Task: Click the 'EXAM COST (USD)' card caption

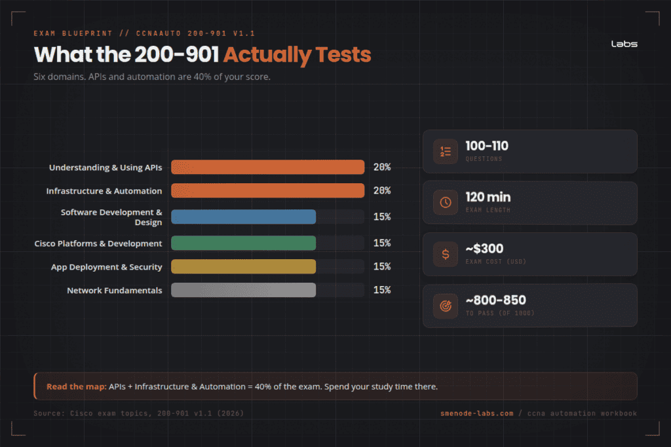Action: [x=495, y=262]
